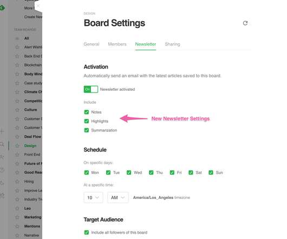This screenshot has width=287, height=239.
Task: Click the star next to Marketing
Action: 17,217
